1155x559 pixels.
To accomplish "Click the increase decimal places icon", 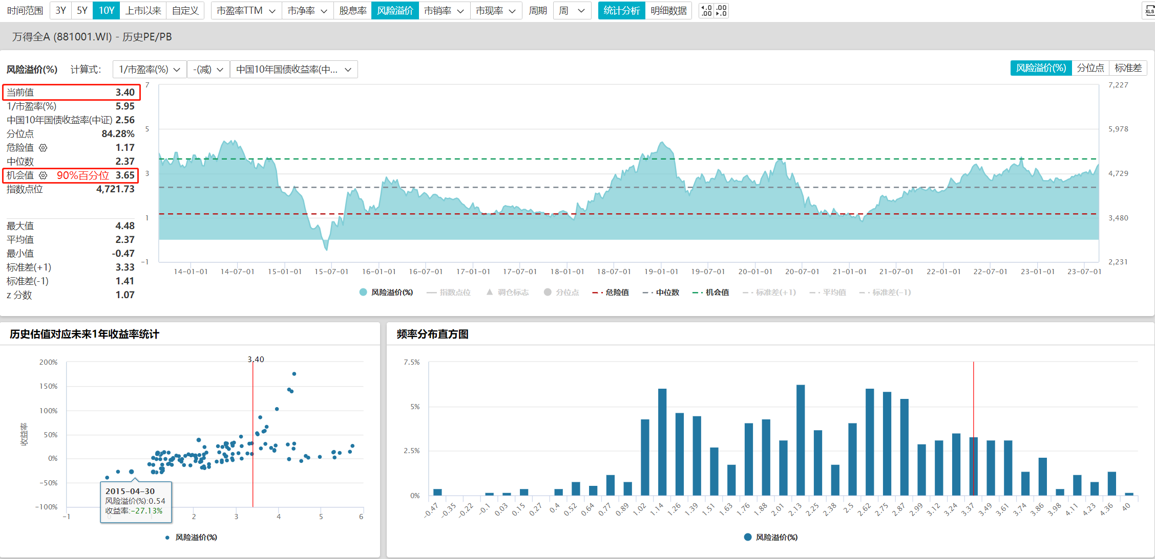I will pos(706,11).
